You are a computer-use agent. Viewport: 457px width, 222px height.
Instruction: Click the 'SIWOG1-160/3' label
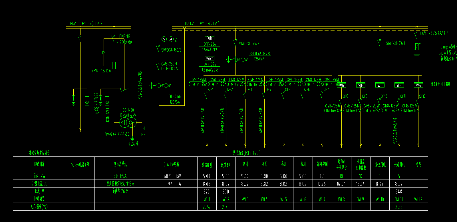[x=171, y=50]
